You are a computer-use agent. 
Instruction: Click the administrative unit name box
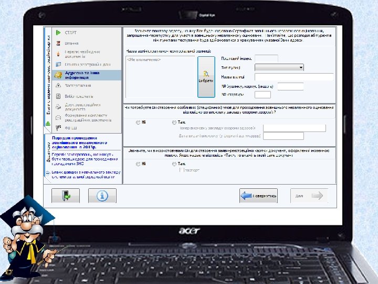tap(160, 77)
